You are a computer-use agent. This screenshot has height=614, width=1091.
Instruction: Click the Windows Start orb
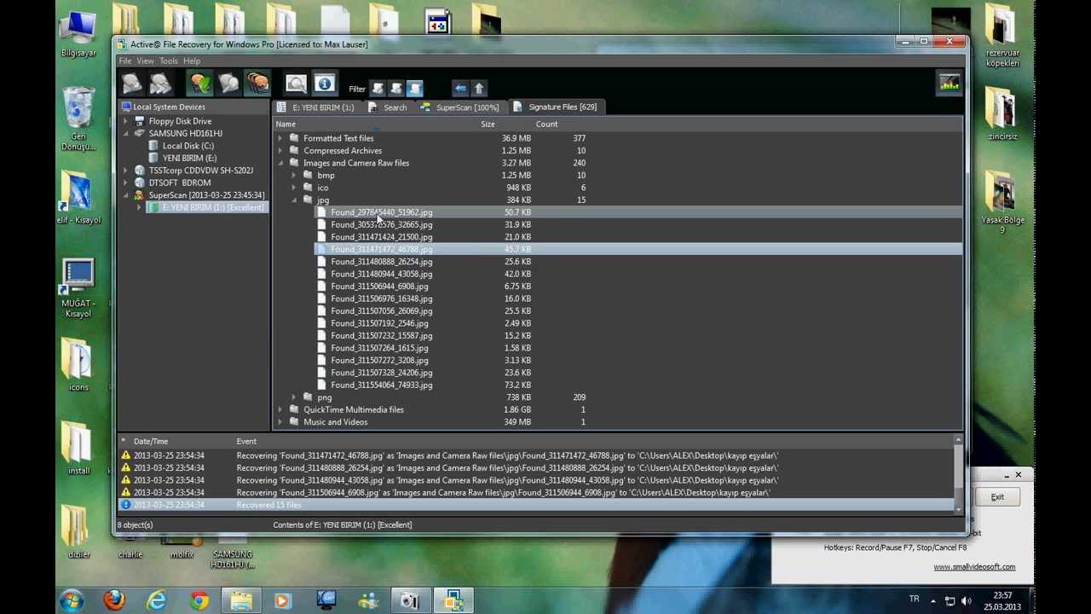pyautogui.click(x=72, y=600)
